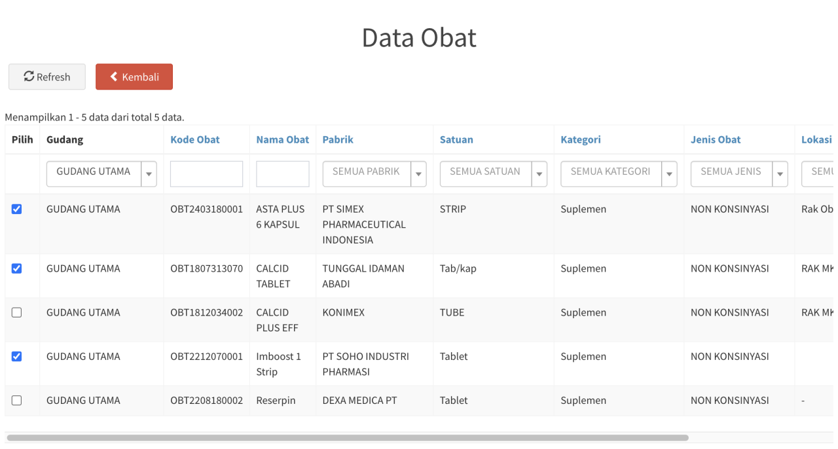Open the SEMUA KATEGORI filter dropdown

[619, 174]
